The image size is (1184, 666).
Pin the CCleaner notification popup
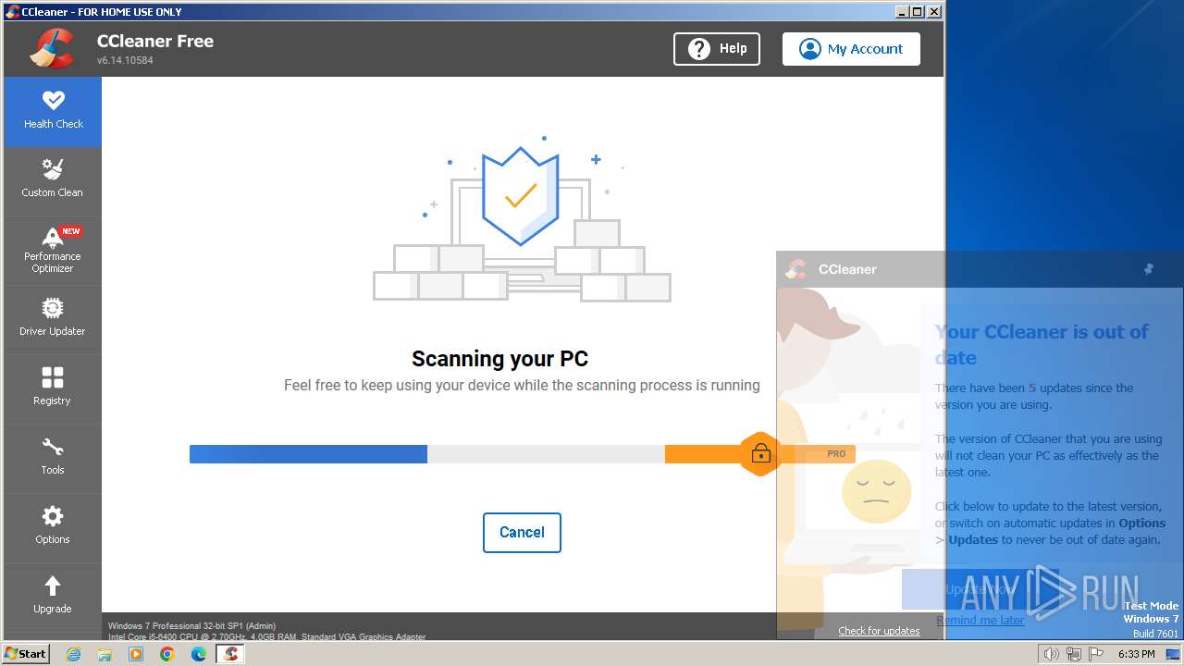click(x=1149, y=269)
